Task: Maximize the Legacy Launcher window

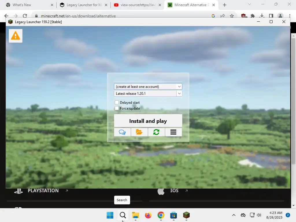Action: [271, 22]
